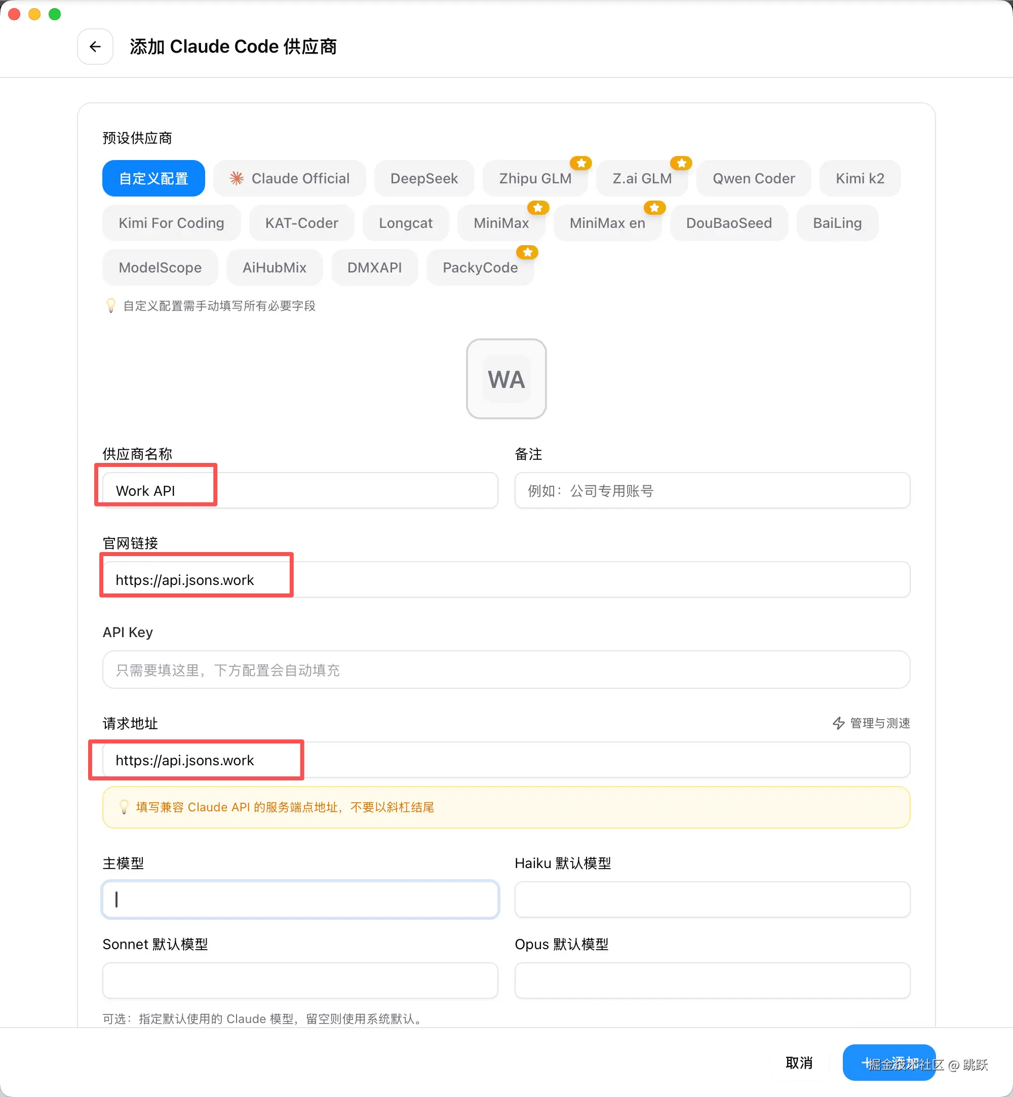Image resolution: width=1013 pixels, height=1097 pixels.
Task: Choose the DeepSeek preset chip
Action: [424, 178]
